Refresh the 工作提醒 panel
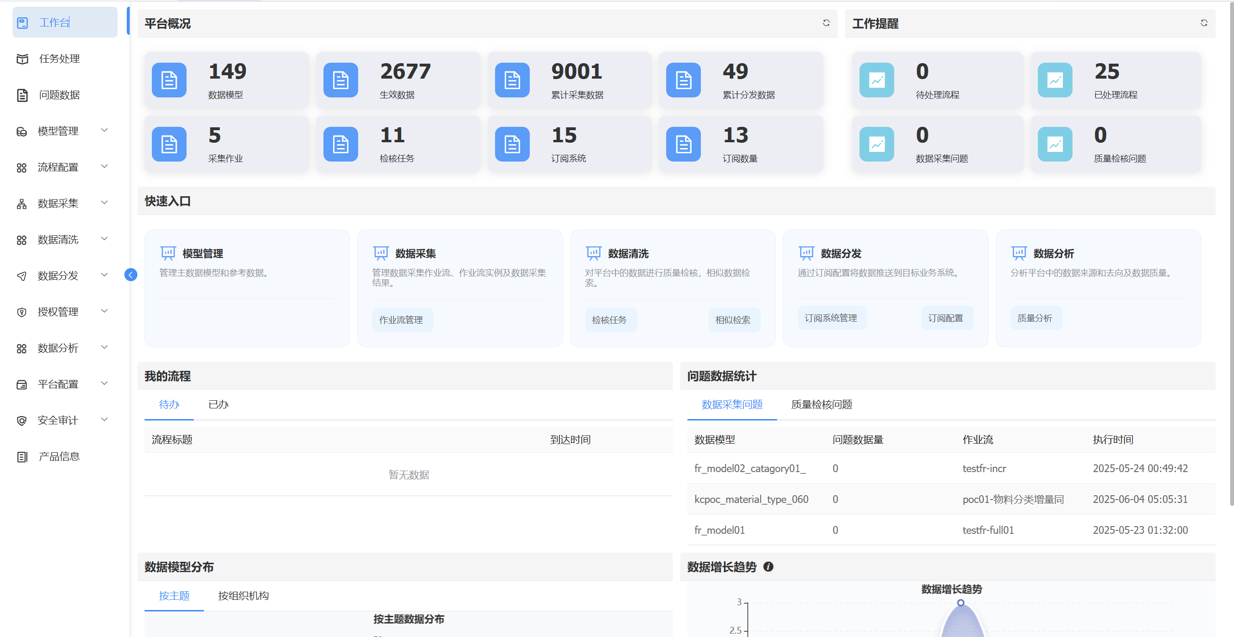The height and width of the screenshot is (637, 1234). 1204,23
